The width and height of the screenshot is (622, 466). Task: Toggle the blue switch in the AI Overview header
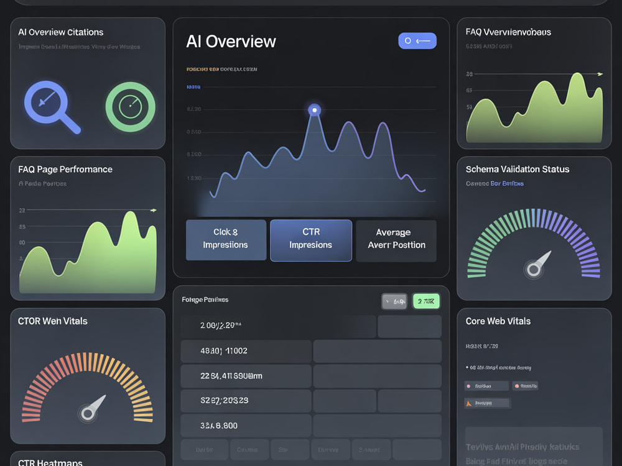point(417,41)
